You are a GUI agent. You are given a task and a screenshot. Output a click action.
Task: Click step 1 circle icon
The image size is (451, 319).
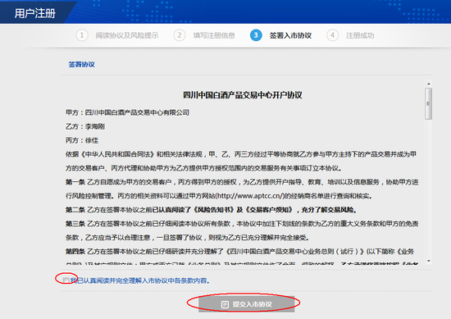coord(82,35)
